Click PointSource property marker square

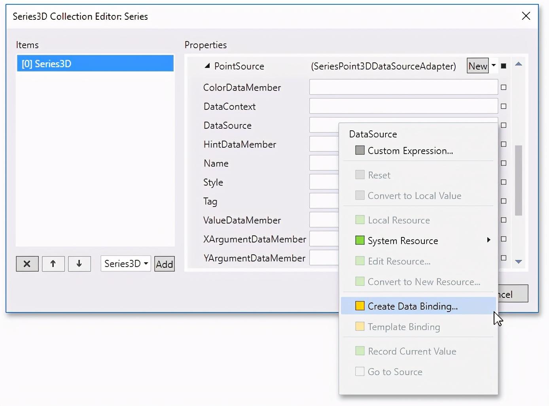[x=504, y=66]
